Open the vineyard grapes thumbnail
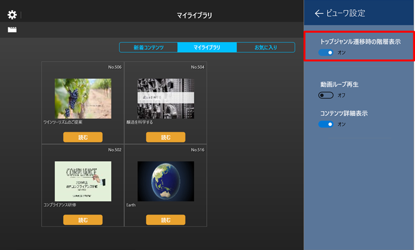 click(83, 98)
